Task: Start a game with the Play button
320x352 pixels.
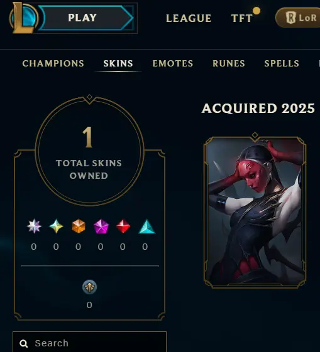Action: pos(87,18)
